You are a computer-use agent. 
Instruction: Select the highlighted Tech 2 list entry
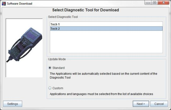(106, 29)
